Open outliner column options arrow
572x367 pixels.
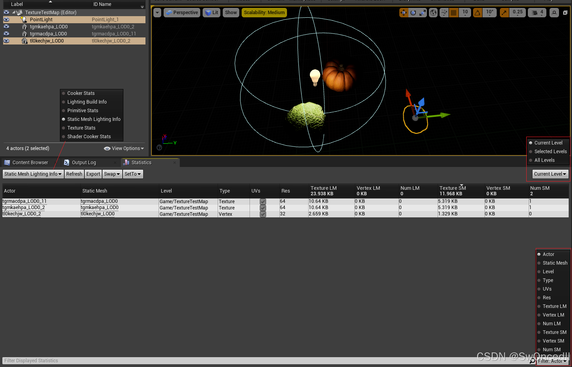coord(142,7)
